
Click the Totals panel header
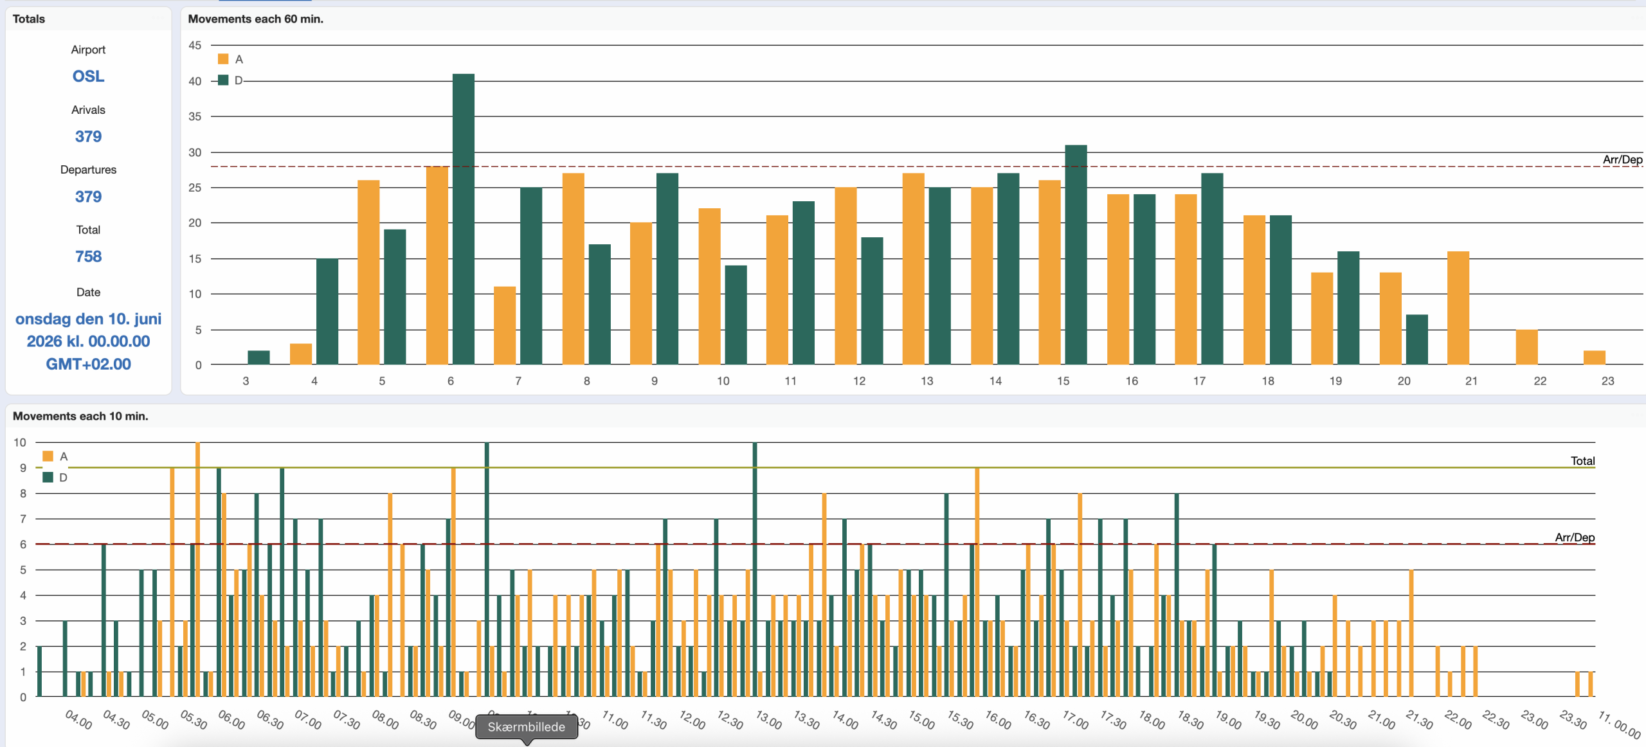click(x=29, y=19)
